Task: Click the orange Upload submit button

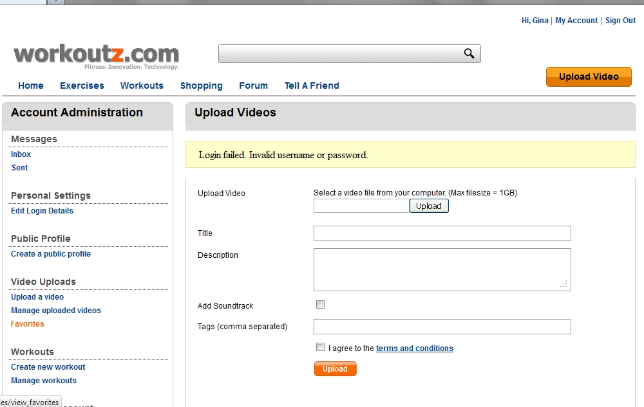Action: click(335, 369)
